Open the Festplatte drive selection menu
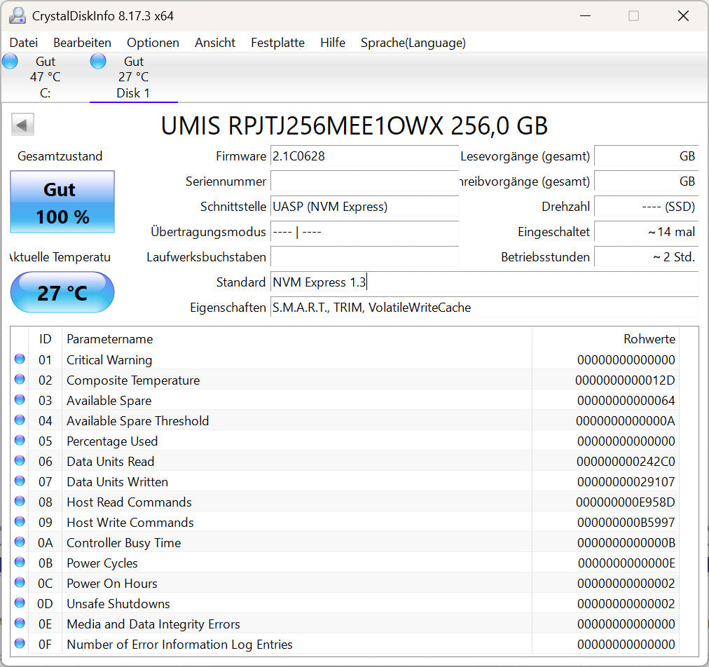The width and height of the screenshot is (709, 667). 277,43
